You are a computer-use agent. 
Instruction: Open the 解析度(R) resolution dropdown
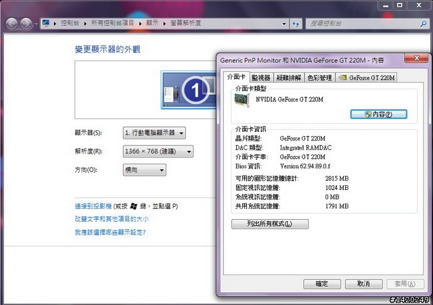pos(158,151)
